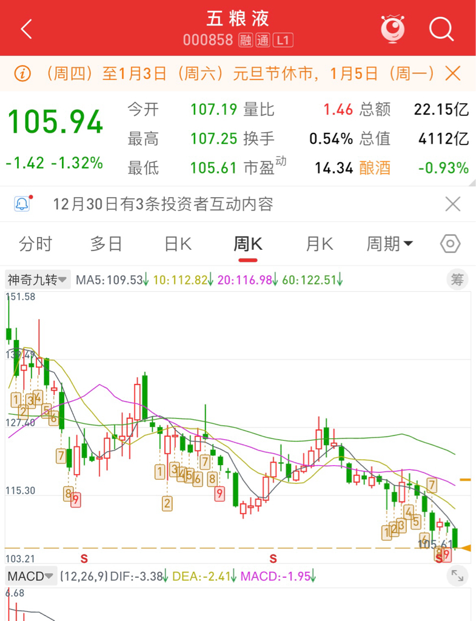Tap the 融 margin trading badge

click(246, 41)
